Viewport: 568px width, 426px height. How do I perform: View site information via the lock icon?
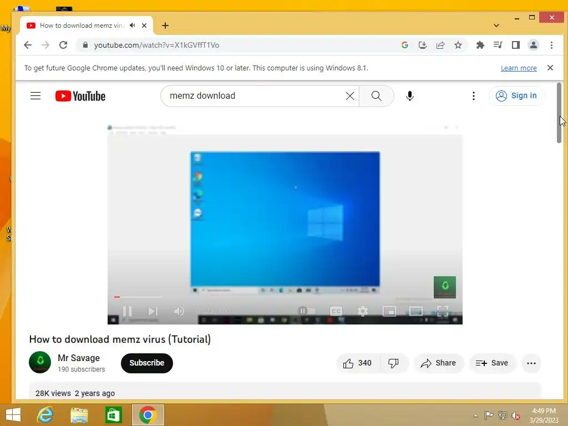[85, 45]
